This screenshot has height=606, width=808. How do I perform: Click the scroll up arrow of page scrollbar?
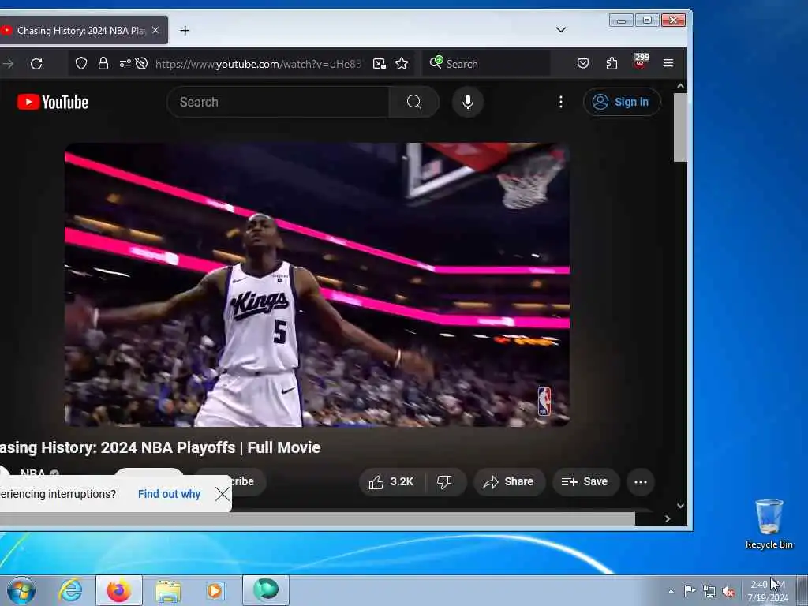coord(680,86)
